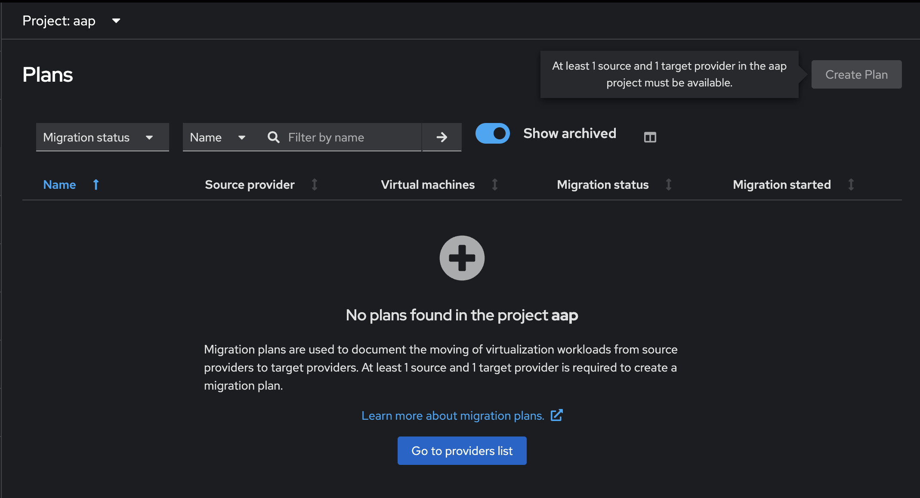
Task: Click the Create Plan button
Action: (x=856, y=74)
